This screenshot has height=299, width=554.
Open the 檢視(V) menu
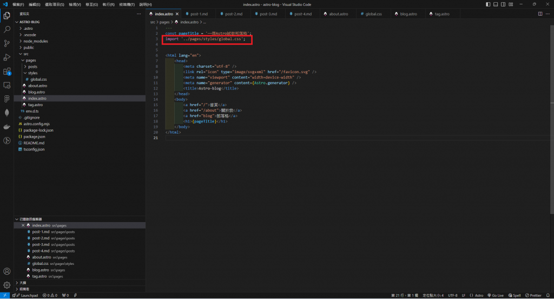75,4
